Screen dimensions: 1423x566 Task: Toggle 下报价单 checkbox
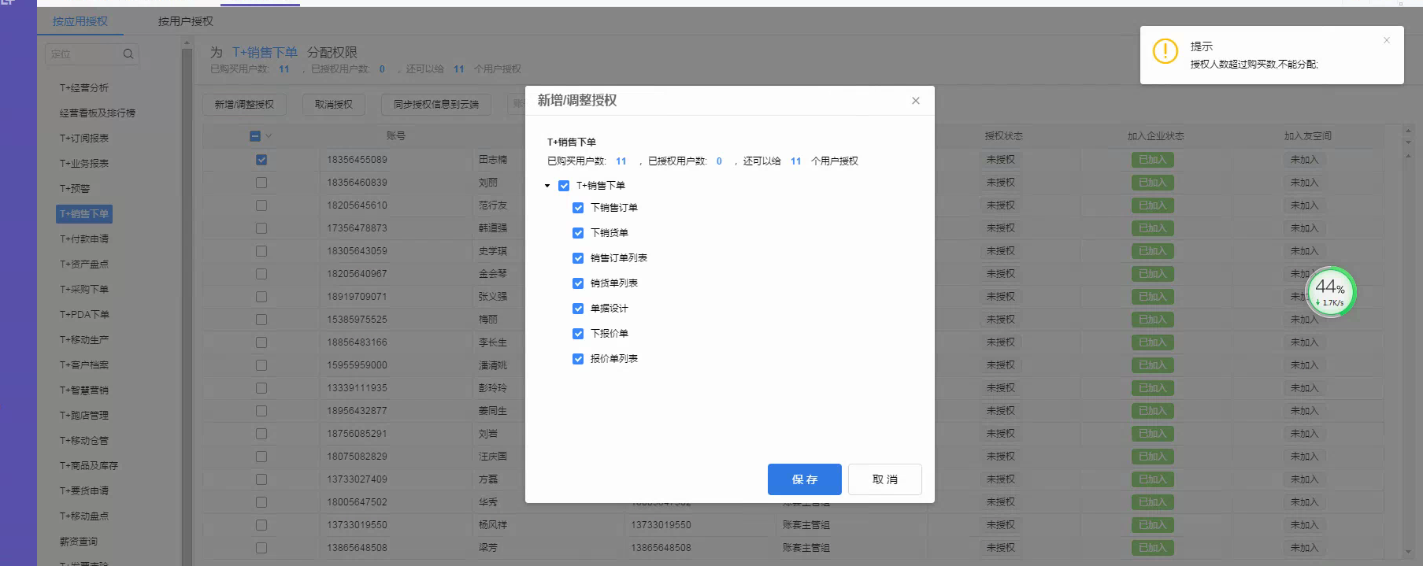coord(578,334)
